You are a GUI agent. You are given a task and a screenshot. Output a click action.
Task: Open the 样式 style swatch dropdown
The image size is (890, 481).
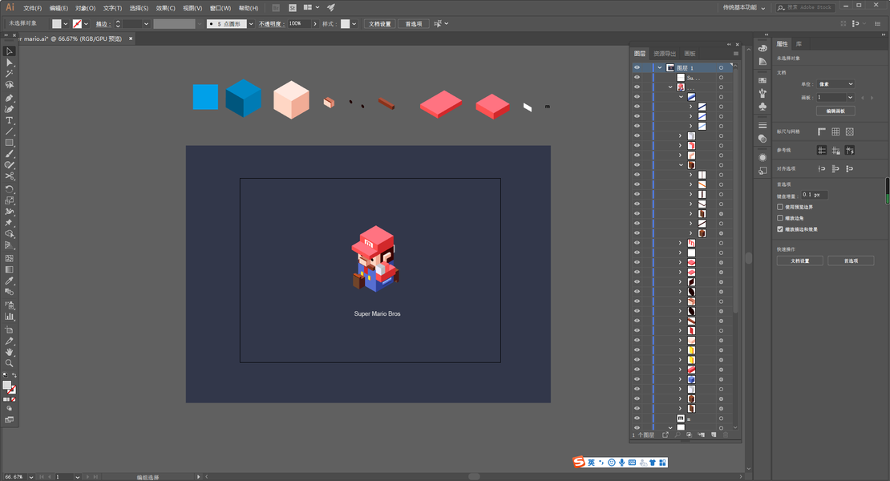click(354, 24)
